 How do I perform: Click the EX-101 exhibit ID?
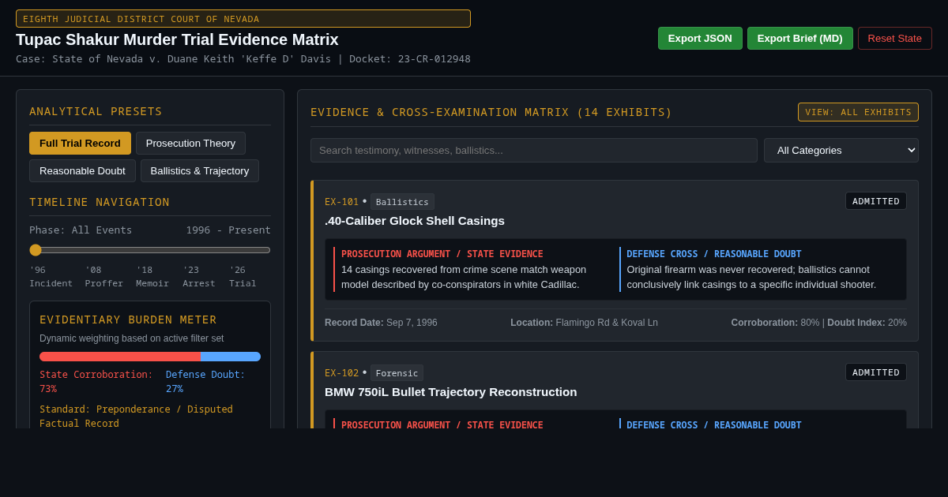pyautogui.click(x=341, y=202)
